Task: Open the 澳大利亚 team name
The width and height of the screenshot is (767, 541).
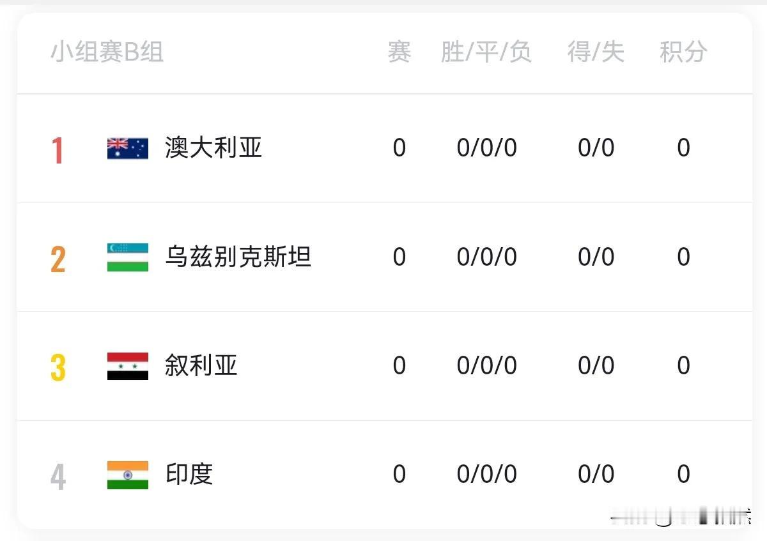Action: (213, 148)
